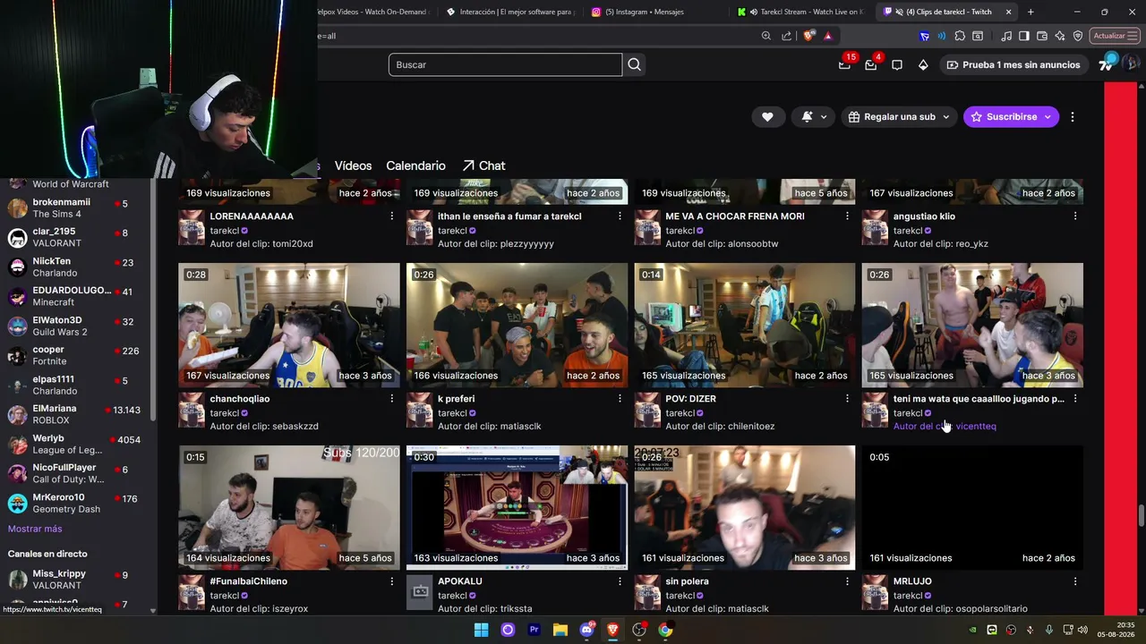
Task: Open options menu for clip #FunalbaiChileno
Action: (391, 581)
